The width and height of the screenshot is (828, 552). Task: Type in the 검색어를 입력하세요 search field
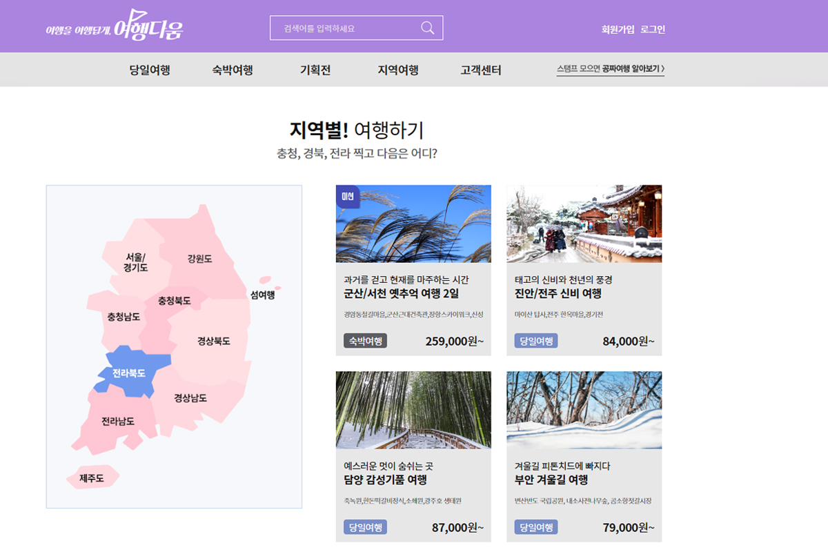[342, 28]
